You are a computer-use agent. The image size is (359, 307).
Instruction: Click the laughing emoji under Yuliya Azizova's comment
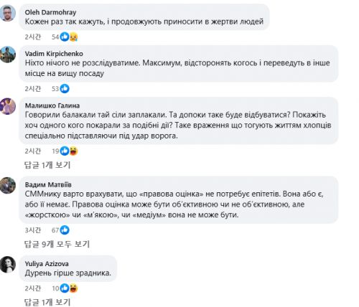(73, 288)
